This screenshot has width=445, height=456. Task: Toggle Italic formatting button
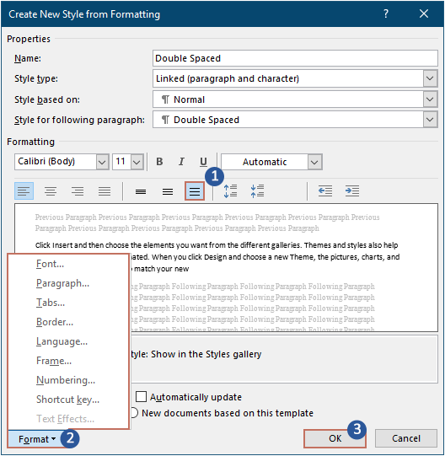pos(181,162)
